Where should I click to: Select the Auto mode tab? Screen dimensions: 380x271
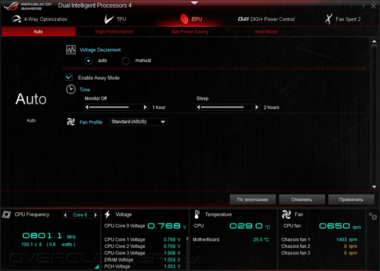click(38, 31)
